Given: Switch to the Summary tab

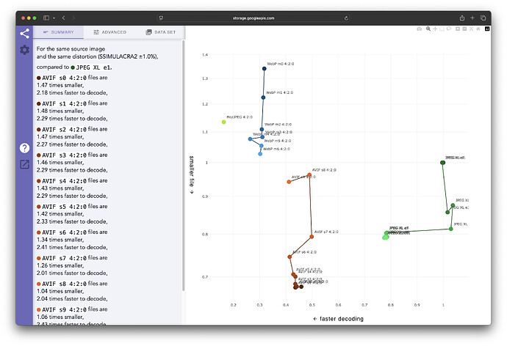Looking at the screenshot, I should tap(58, 32).
